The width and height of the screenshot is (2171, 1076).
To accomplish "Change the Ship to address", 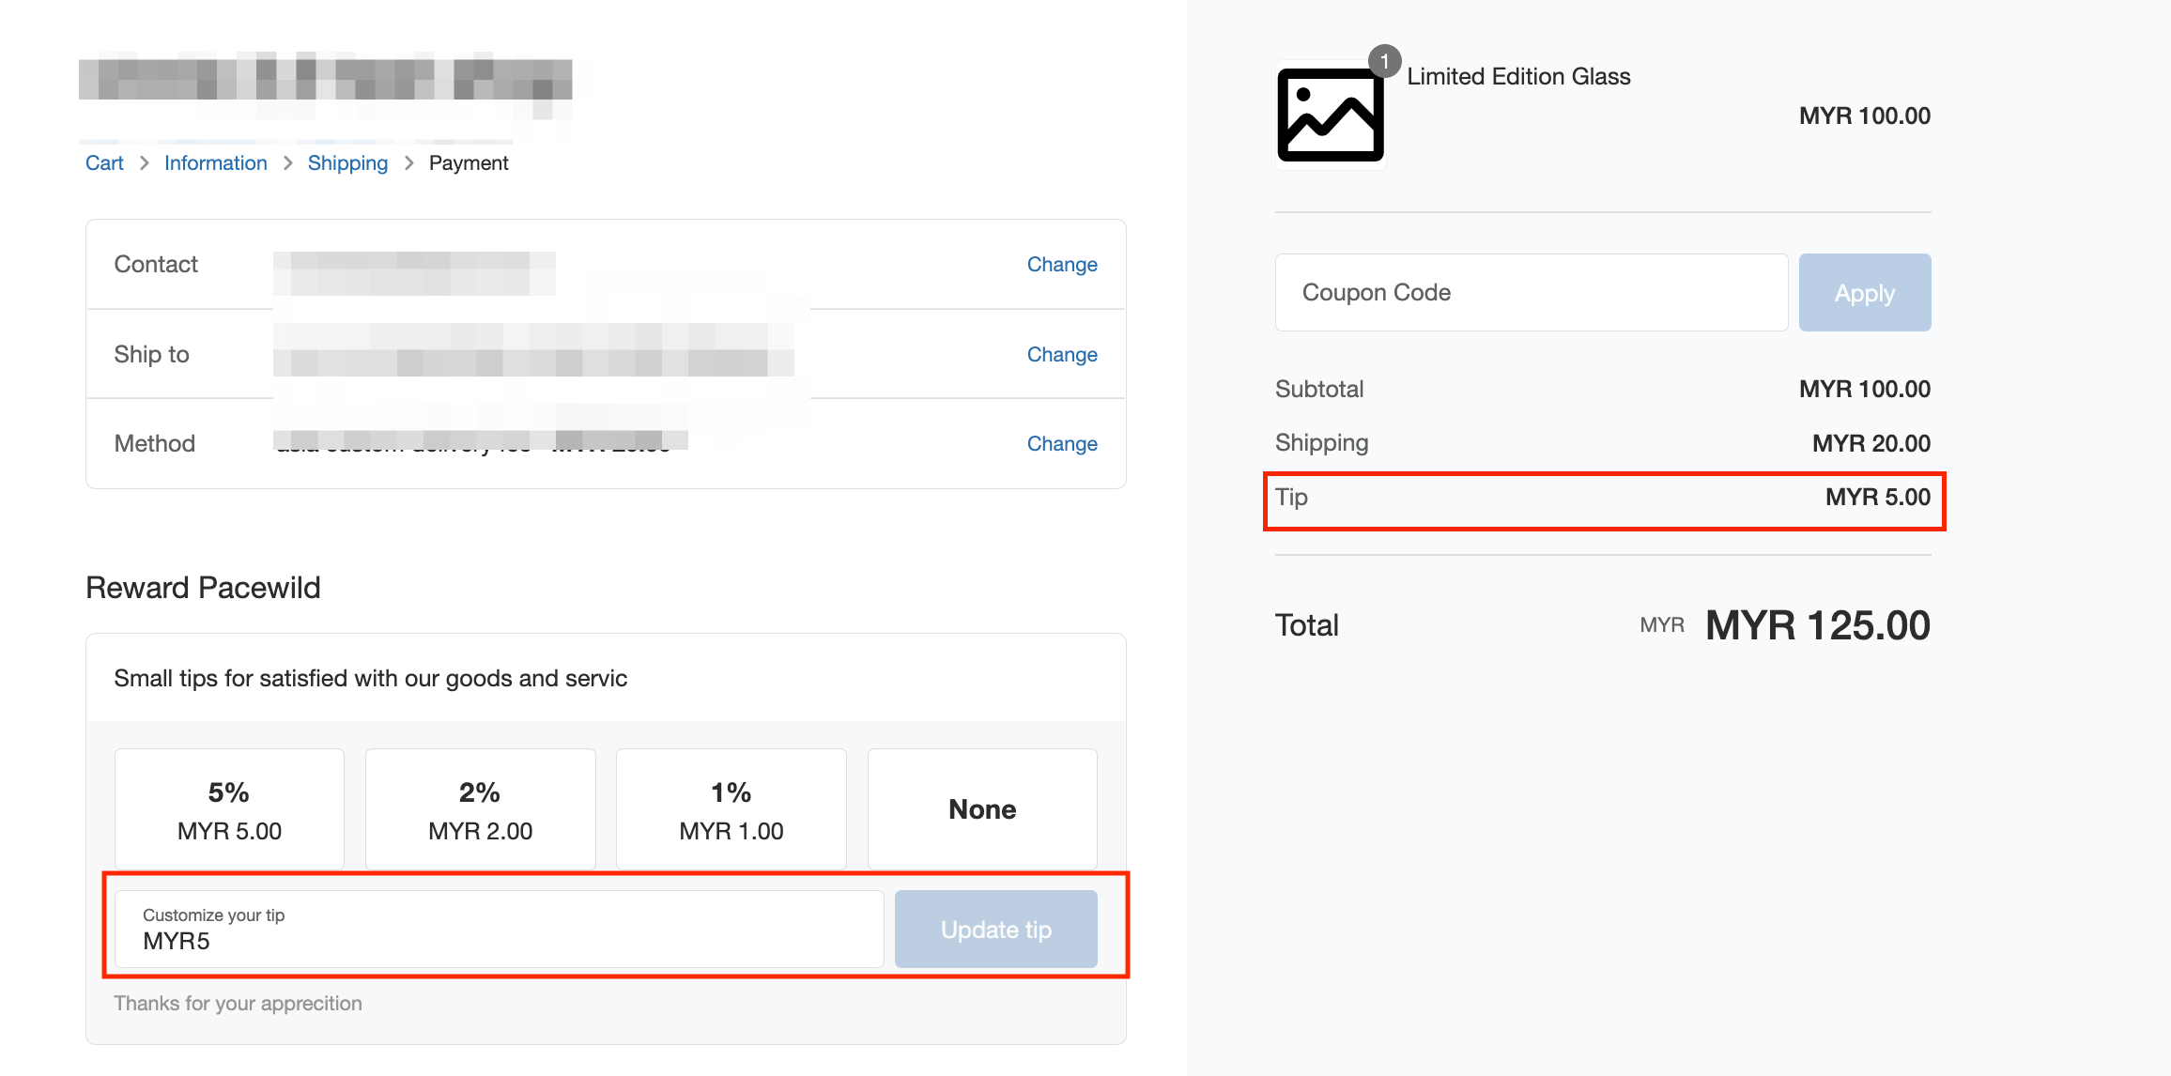I will click(x=1061, y=355).
